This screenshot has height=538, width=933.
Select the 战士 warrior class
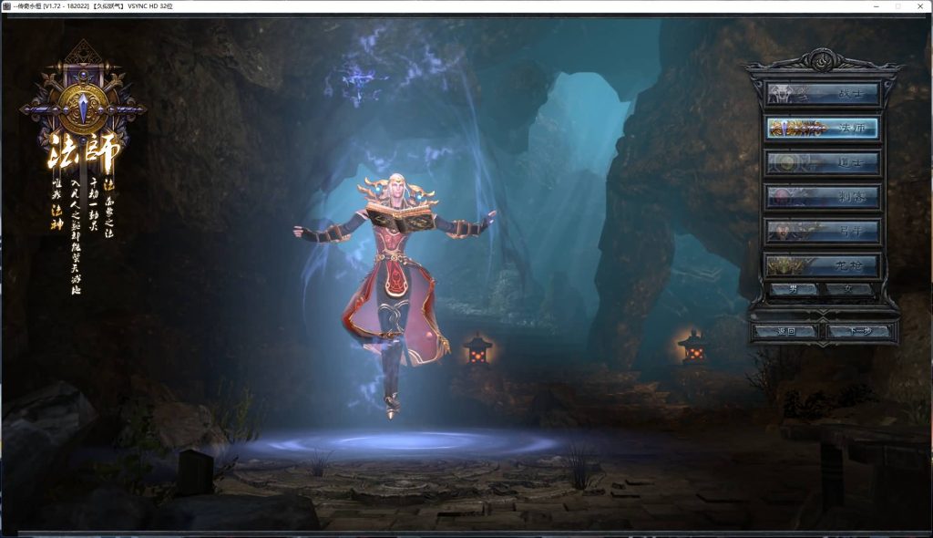[x=823, y=94]
